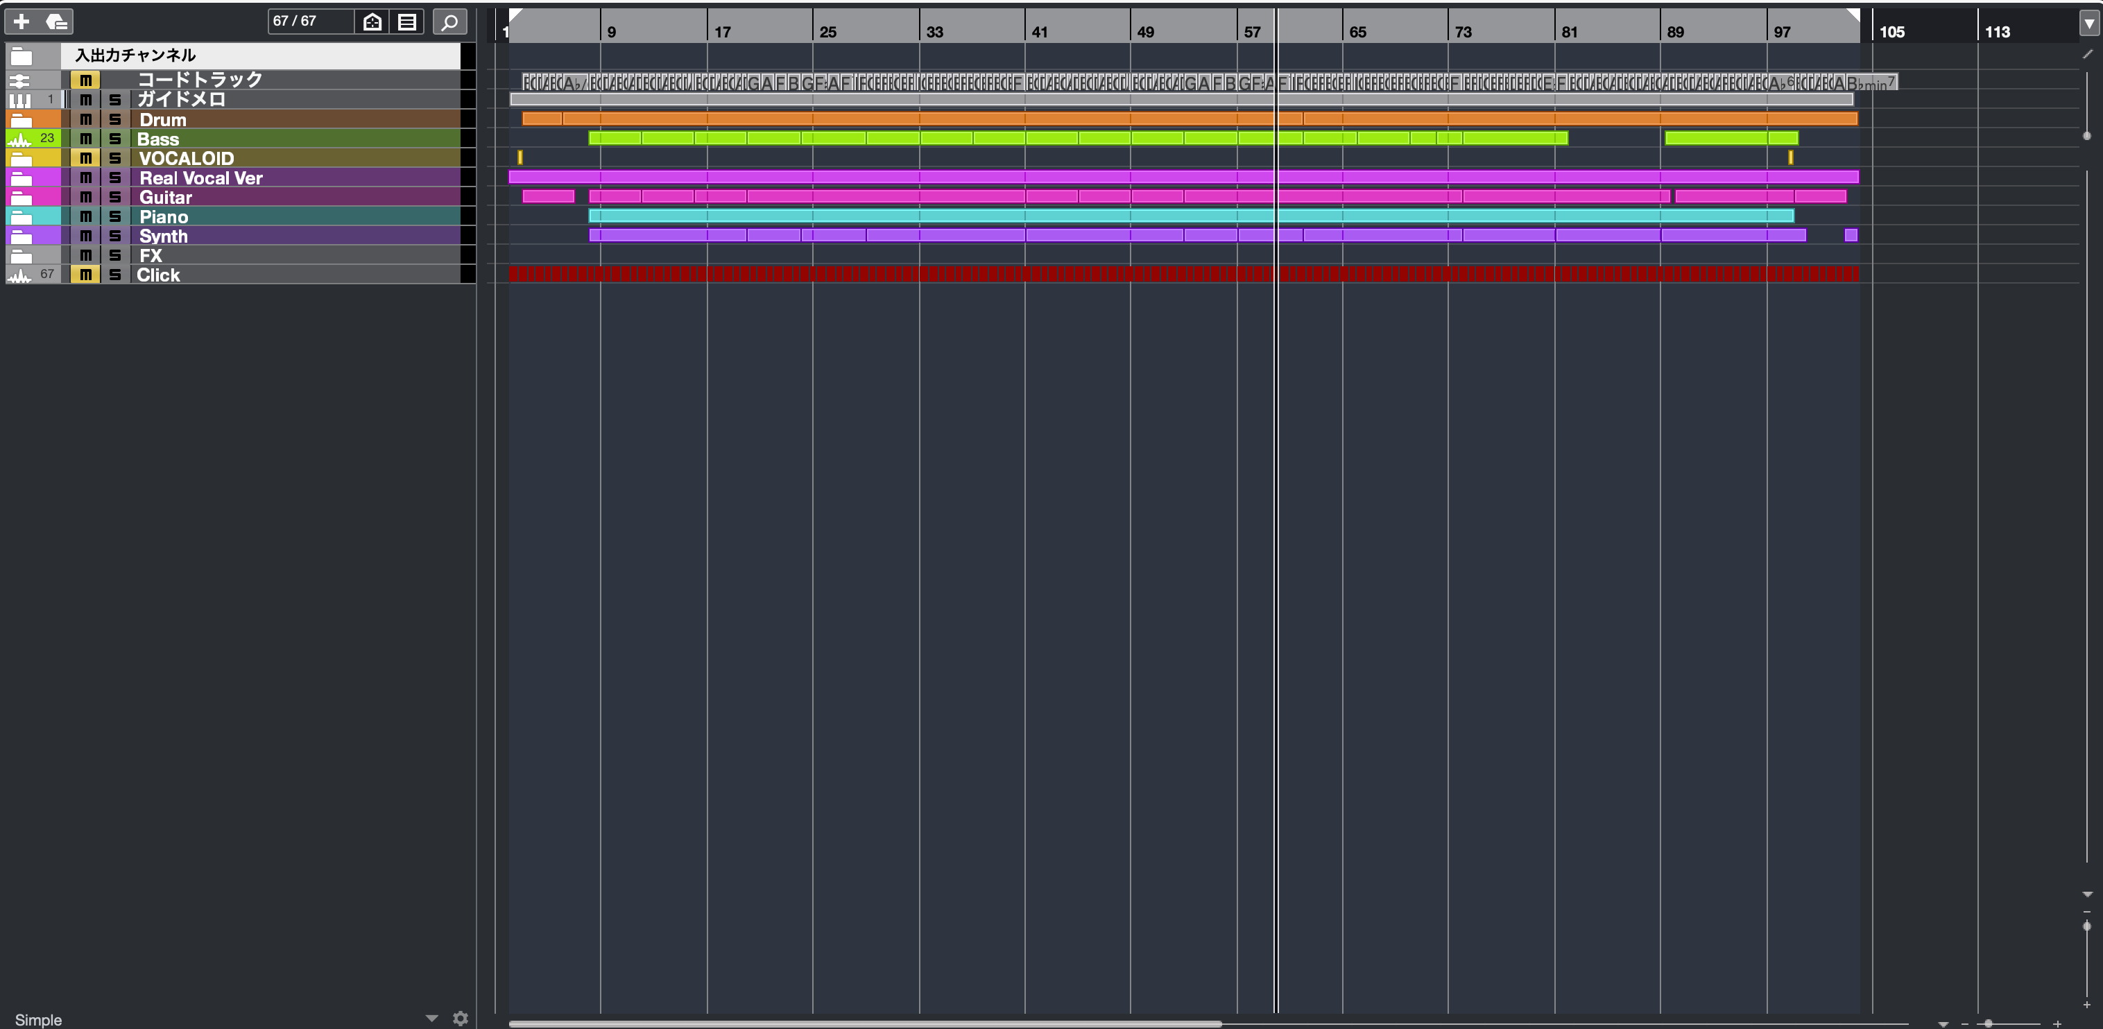2103x1029 pixels.
Task: Mute the Guitar track
Action: coord(85,197)
